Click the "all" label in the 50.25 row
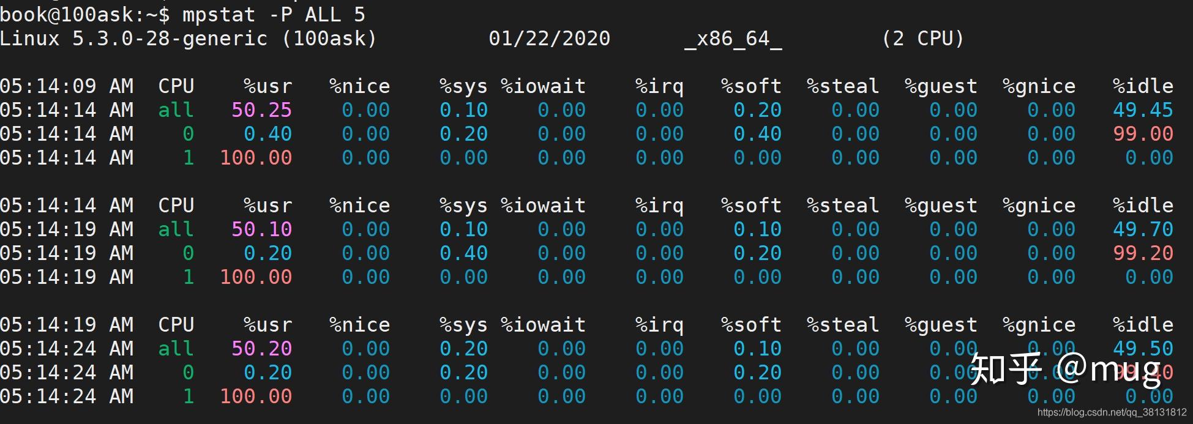 (176, 110)
